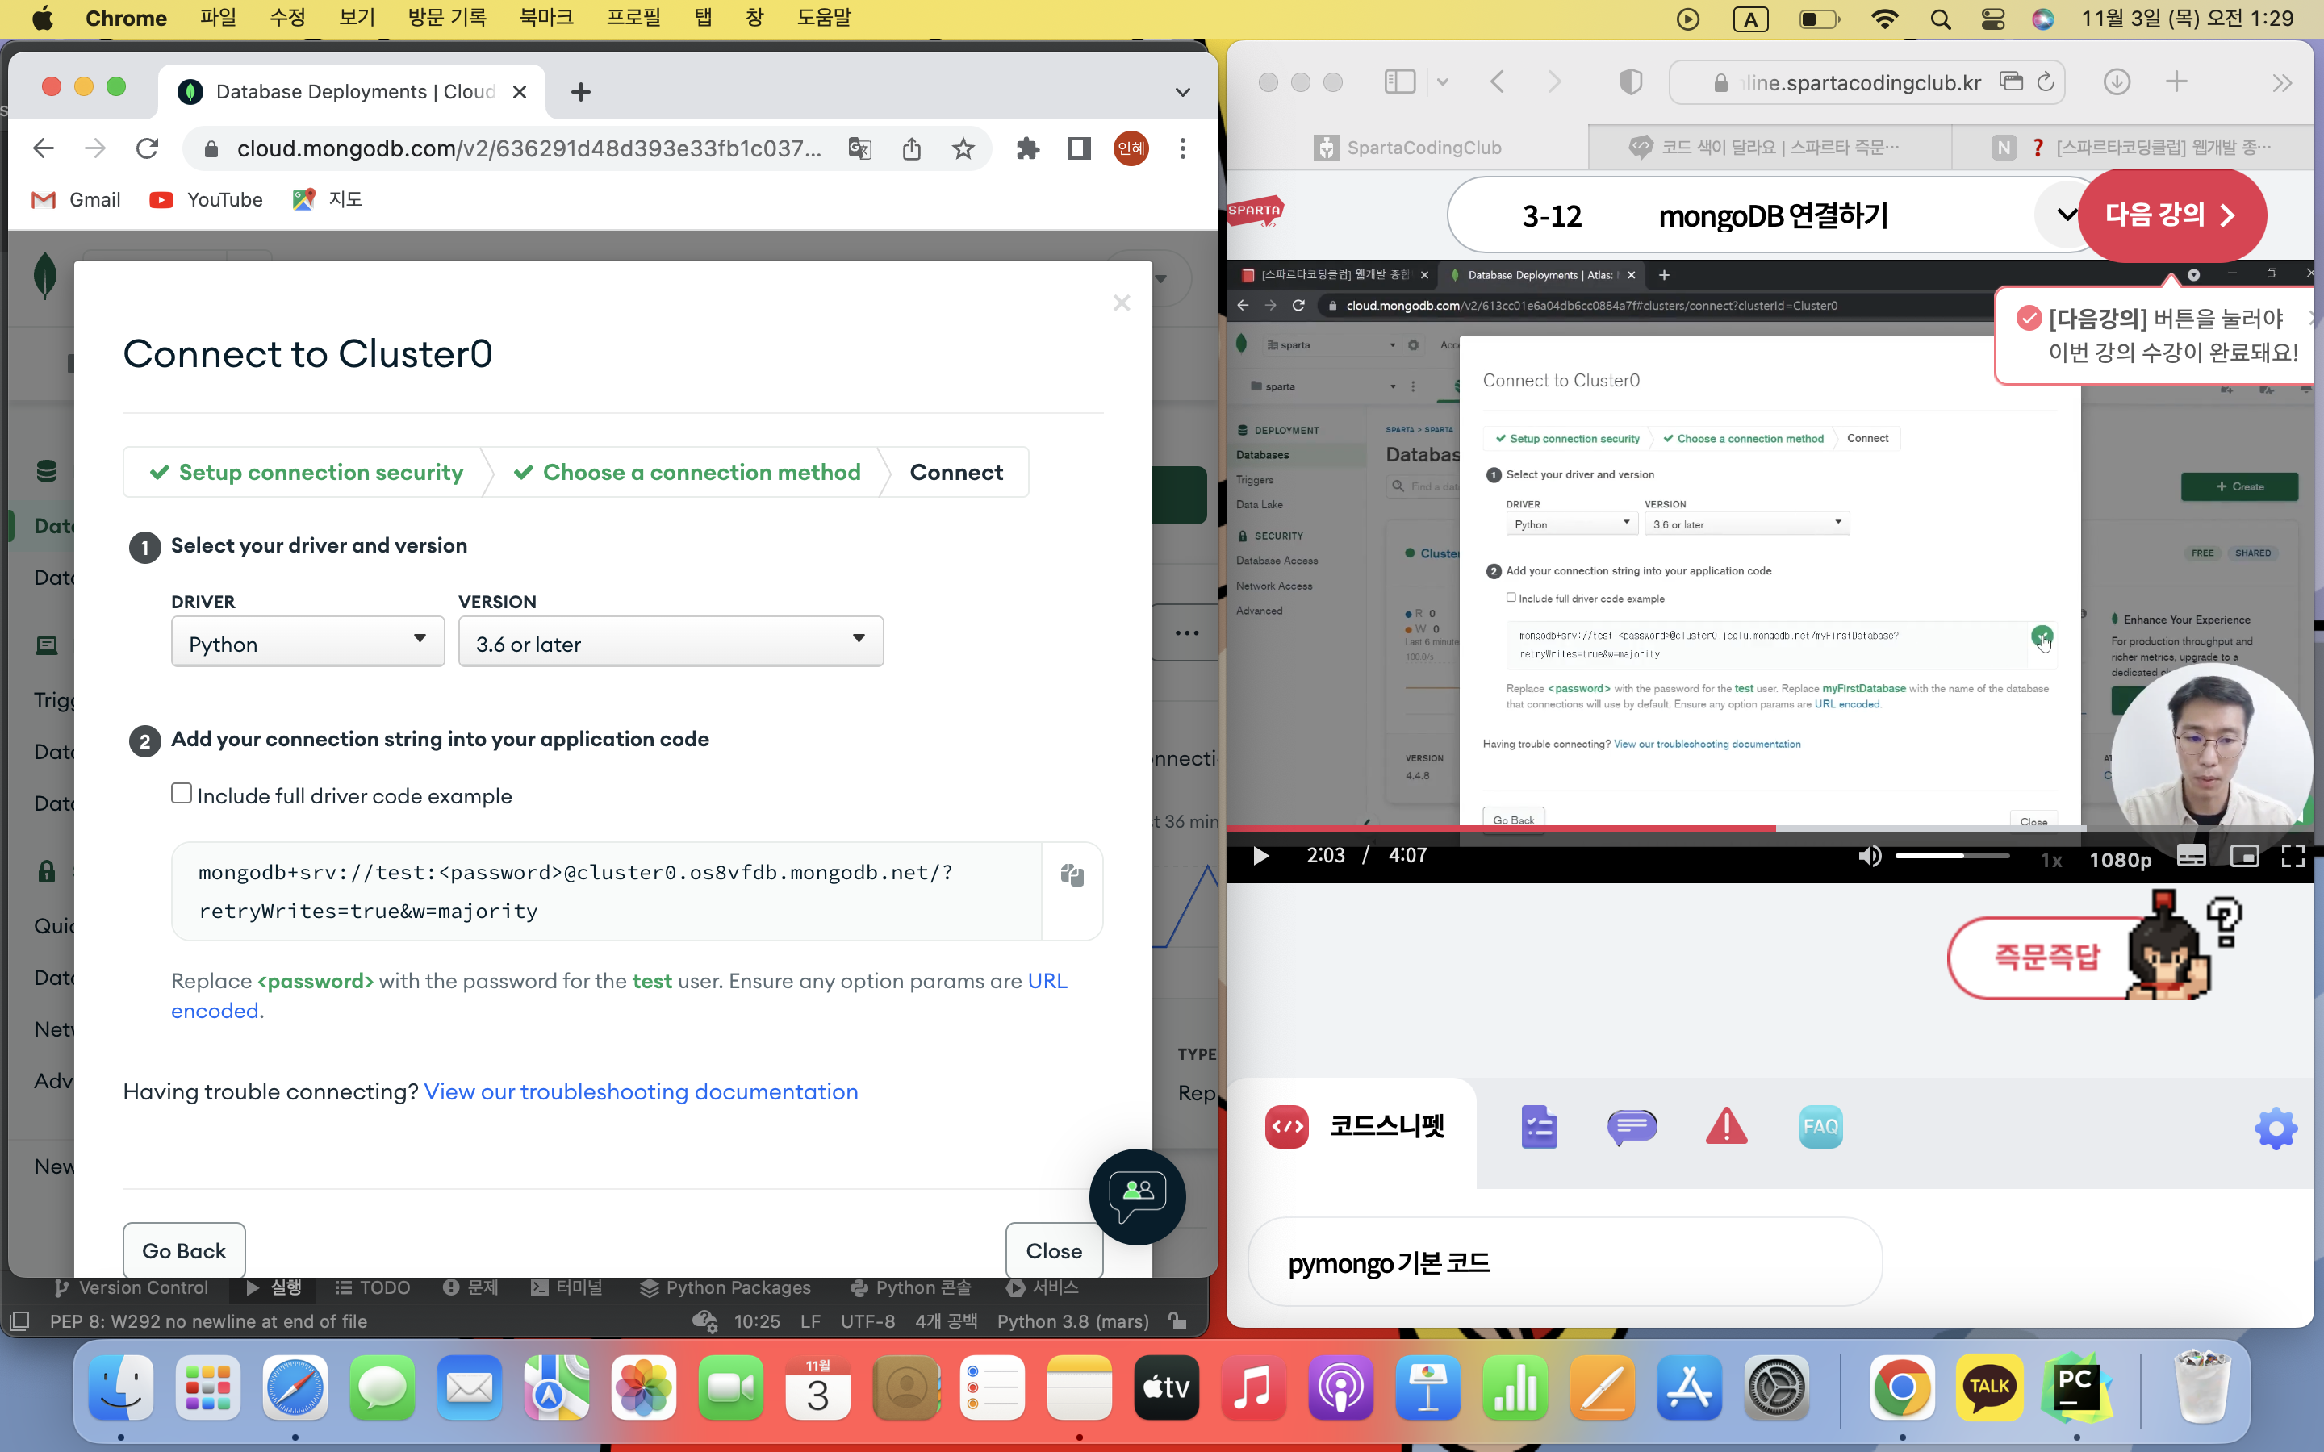
Task: Open the 코드스니펫 tab below the video
Action: click(1352, 1126)
